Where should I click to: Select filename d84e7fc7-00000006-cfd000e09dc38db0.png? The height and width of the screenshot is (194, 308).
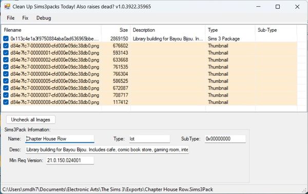(55, 88)
